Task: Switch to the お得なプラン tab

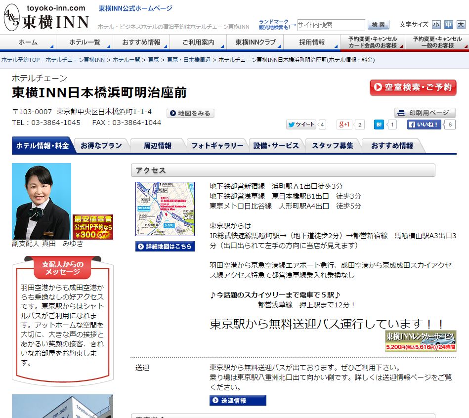Action: [x=101, y=146]
